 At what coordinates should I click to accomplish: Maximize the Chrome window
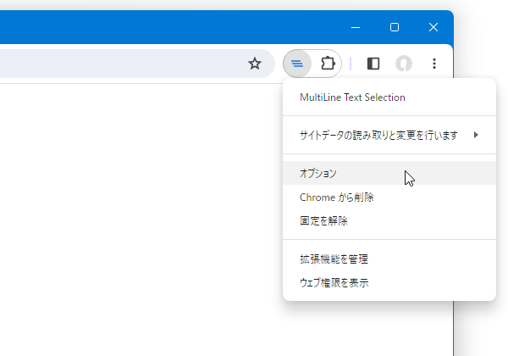click(x=395, y=28)
